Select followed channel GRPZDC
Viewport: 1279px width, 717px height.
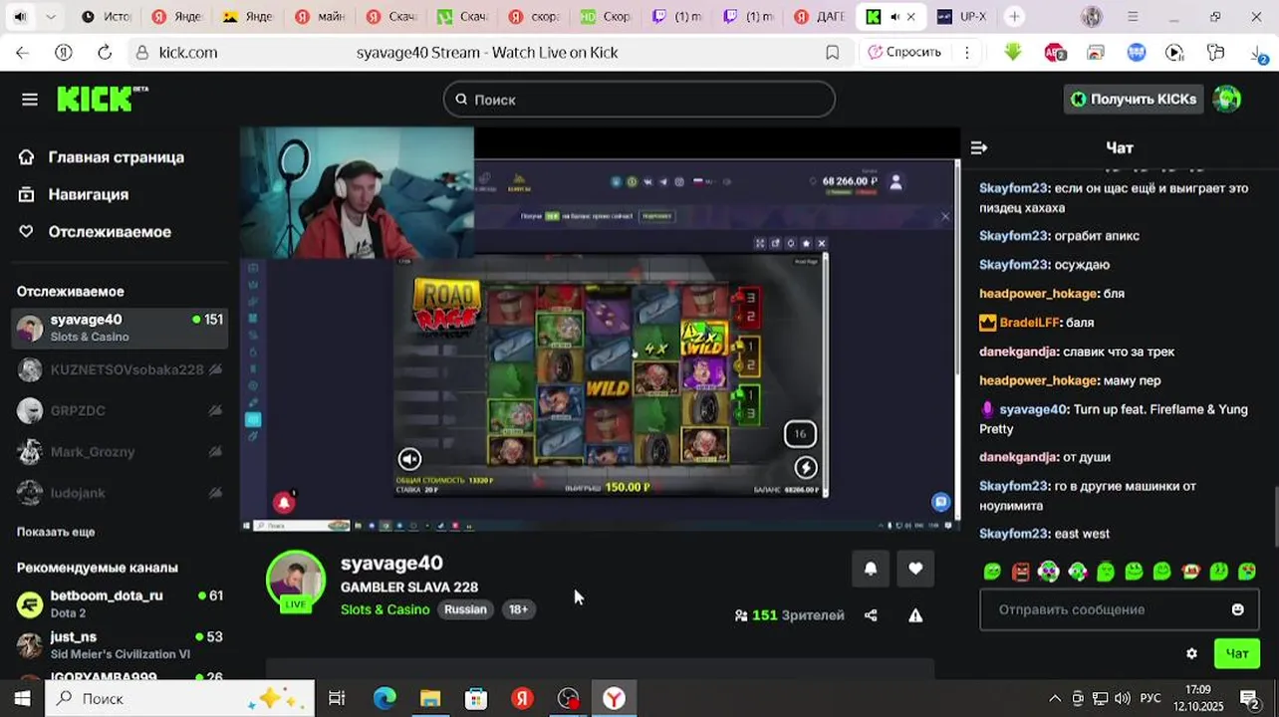coord(120,410)
